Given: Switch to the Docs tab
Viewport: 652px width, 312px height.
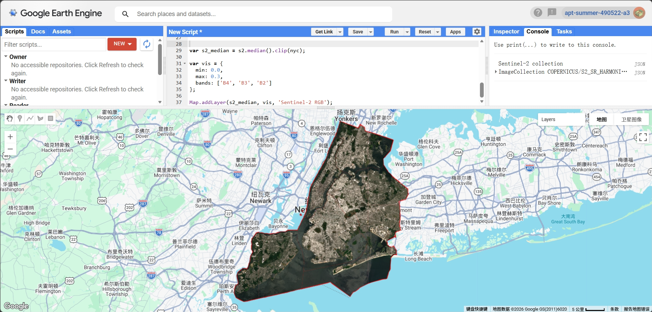Looking at the screenshot, I should click(x=38, y=31).
